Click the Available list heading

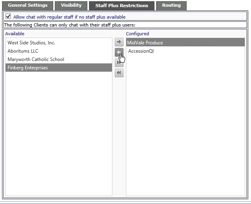coord(15,34)
